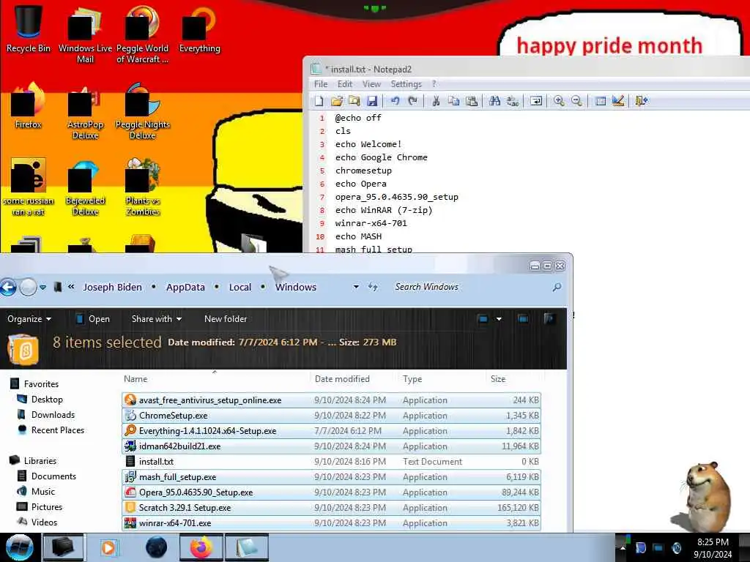The image size is (750, 562).
Task: Click the Open file folder icon in Notepad2
Action: [337, 101]
